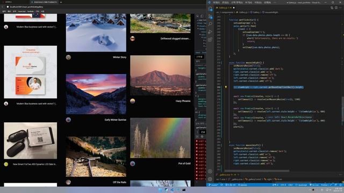Screen dimensions: 344x193
Task: Click the lightbulb code action icon
Action: [226, 87]
